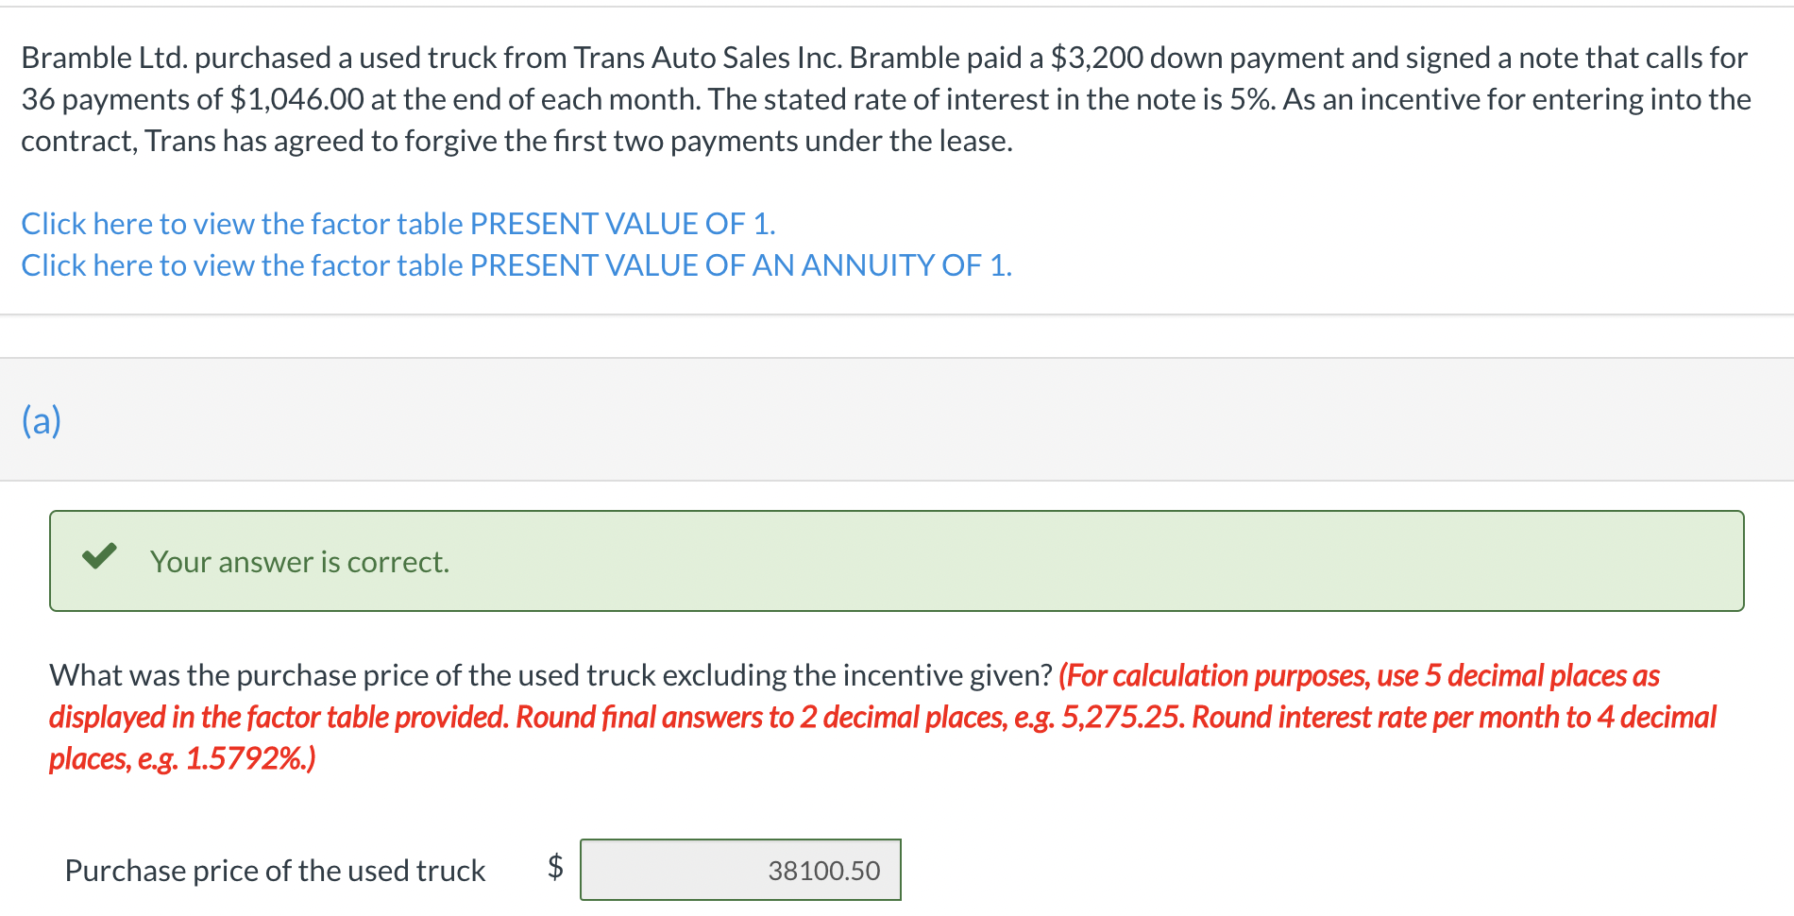Click the checkmark inside the success message
This screenshot has height=916, width=1794.
[x=98, y=559]
